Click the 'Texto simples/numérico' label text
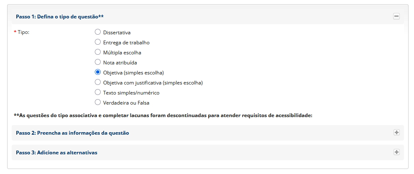 pyautogui.click(x=131, y=93)
